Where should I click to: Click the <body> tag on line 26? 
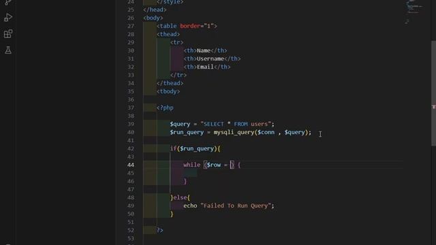153,18
